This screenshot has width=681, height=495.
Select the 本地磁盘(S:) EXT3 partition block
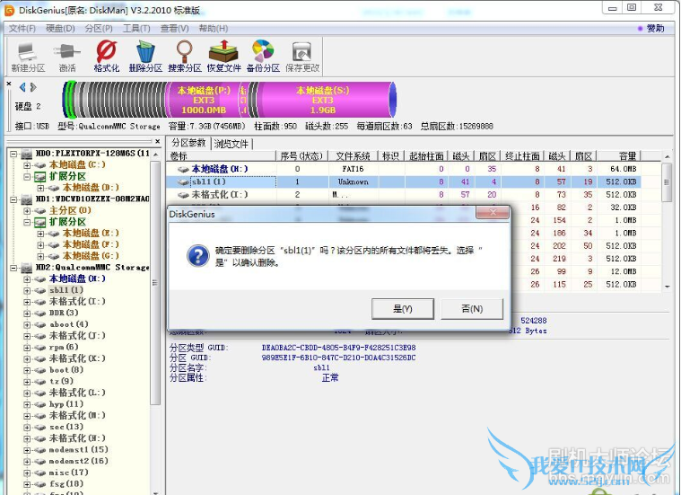(323, 100)
